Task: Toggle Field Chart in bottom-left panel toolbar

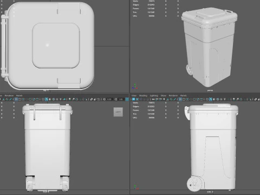Action: (x=30, y=99)
